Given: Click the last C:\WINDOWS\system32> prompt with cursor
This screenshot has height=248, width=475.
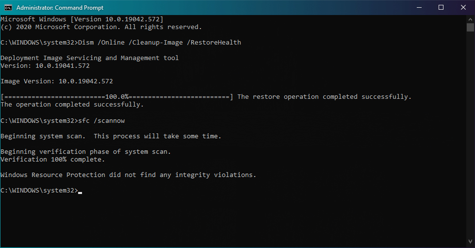Looking at the screenshot, I should click(41, 190).
